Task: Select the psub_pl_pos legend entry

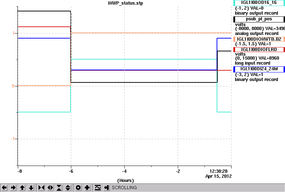Action: coord(259,19)
